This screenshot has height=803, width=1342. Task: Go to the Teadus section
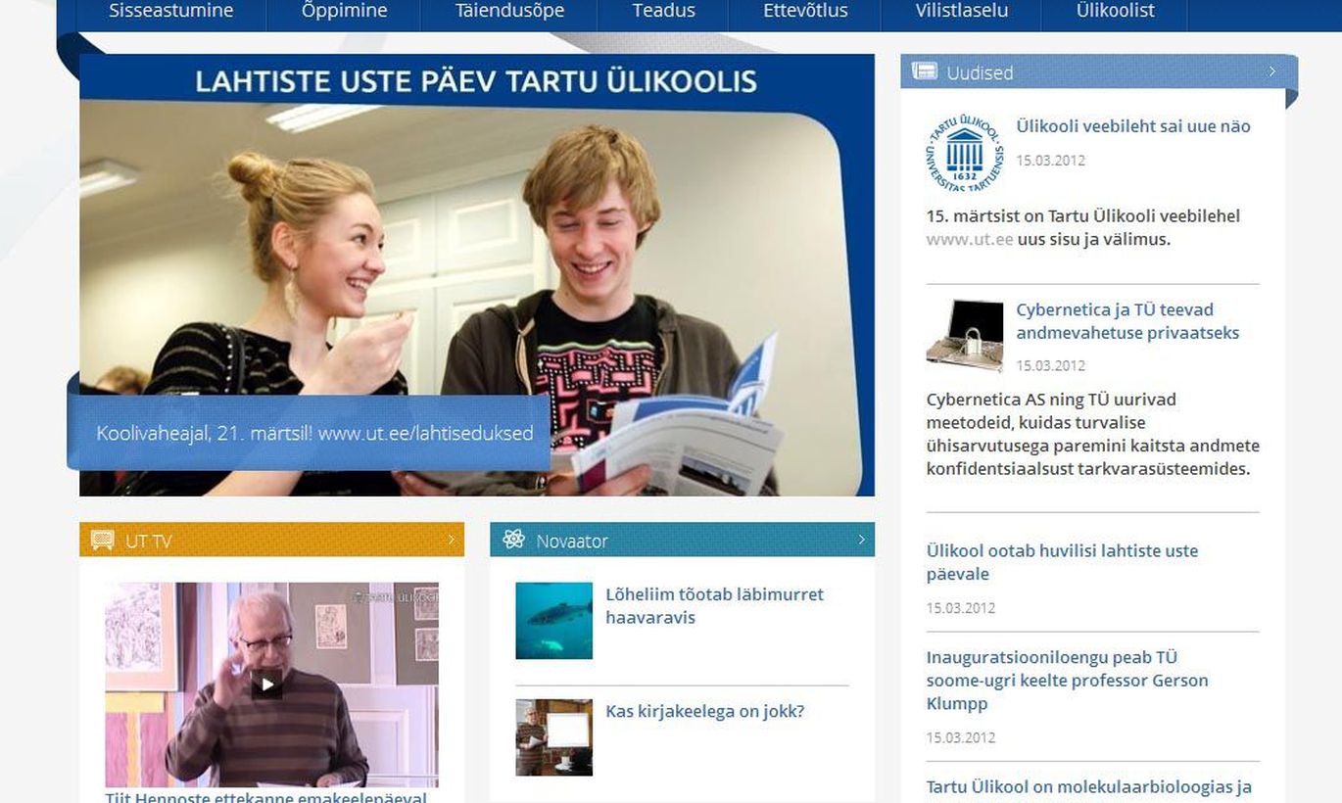pyautogui.click(x=663, y=11)
